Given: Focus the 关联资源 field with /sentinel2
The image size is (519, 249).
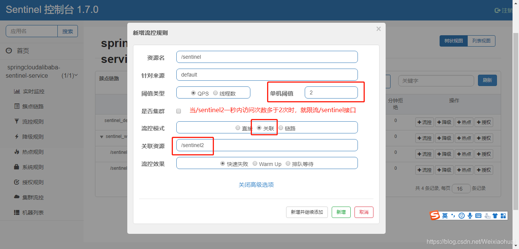Looking at the screenshot, I should (267, 145).
